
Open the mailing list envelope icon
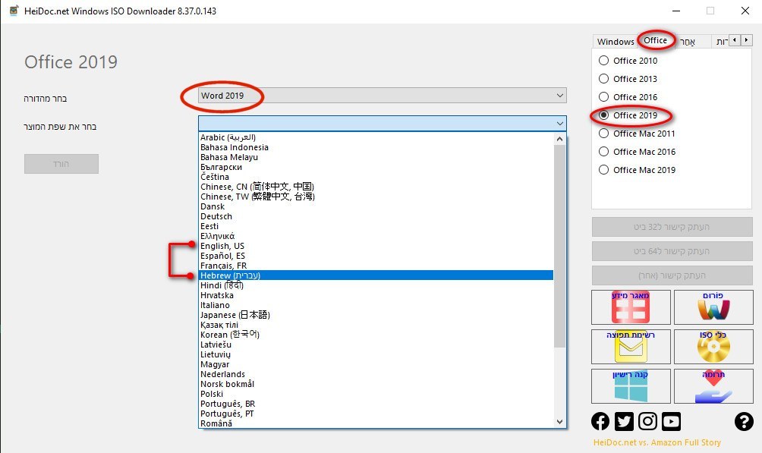(x=630, y=347)
